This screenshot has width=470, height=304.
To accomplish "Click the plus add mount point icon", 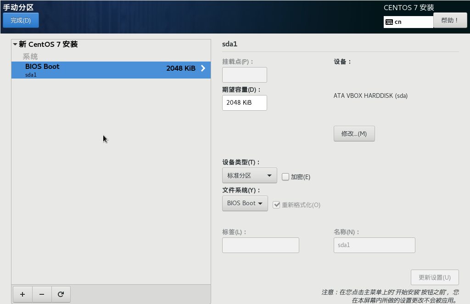I will pyautogui.click(x=22, y=294).
